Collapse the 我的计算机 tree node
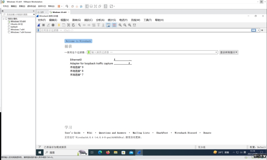The height and width of the screenshot is (160, 267). 3,19
